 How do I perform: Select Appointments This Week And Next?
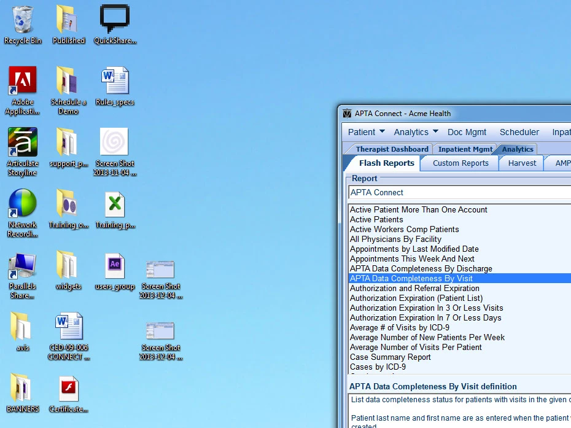(x=460, y=259)
